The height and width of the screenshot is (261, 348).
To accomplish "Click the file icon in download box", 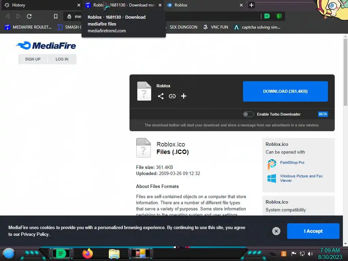I will (144, 91).
